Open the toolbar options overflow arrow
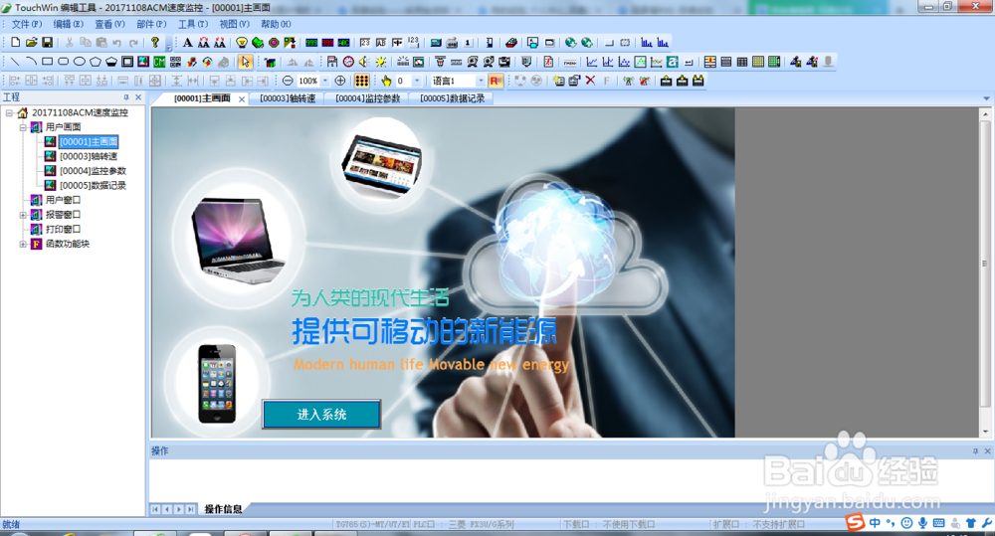The image size is (995, 536). 169,46
